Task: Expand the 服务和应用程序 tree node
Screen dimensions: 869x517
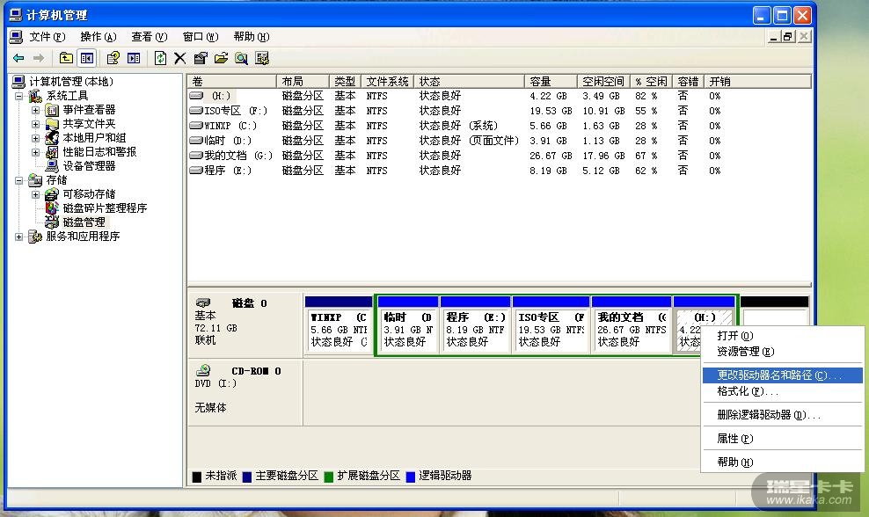Action: click(x=19, y=237)
